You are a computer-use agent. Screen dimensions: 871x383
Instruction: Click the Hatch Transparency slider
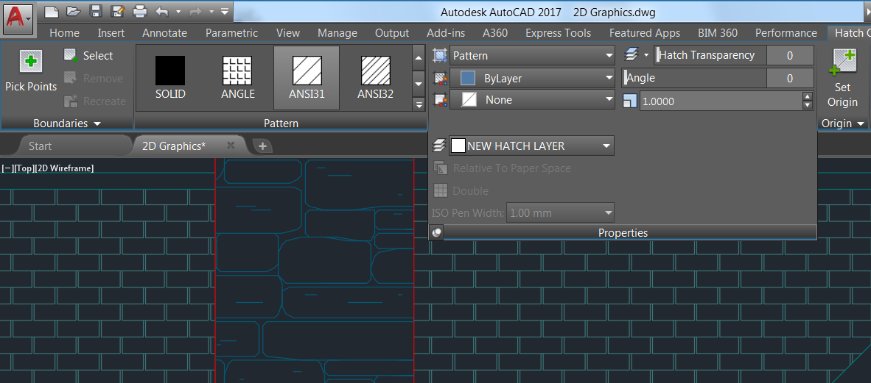click(x=710, y=55)
